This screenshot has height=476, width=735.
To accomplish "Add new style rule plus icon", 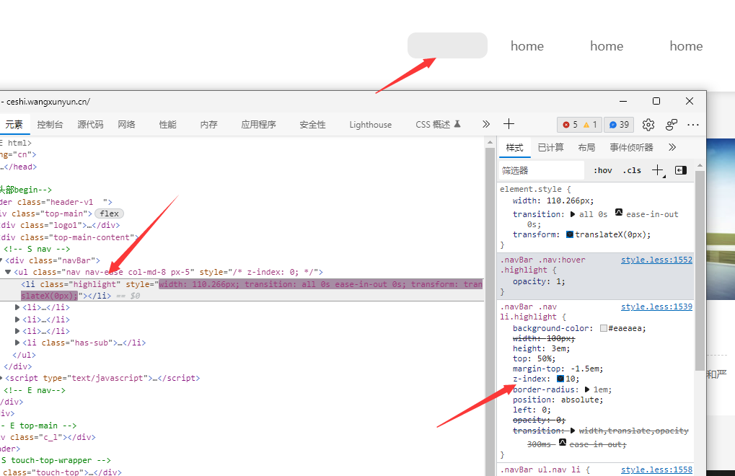I will tap(658, 170).
